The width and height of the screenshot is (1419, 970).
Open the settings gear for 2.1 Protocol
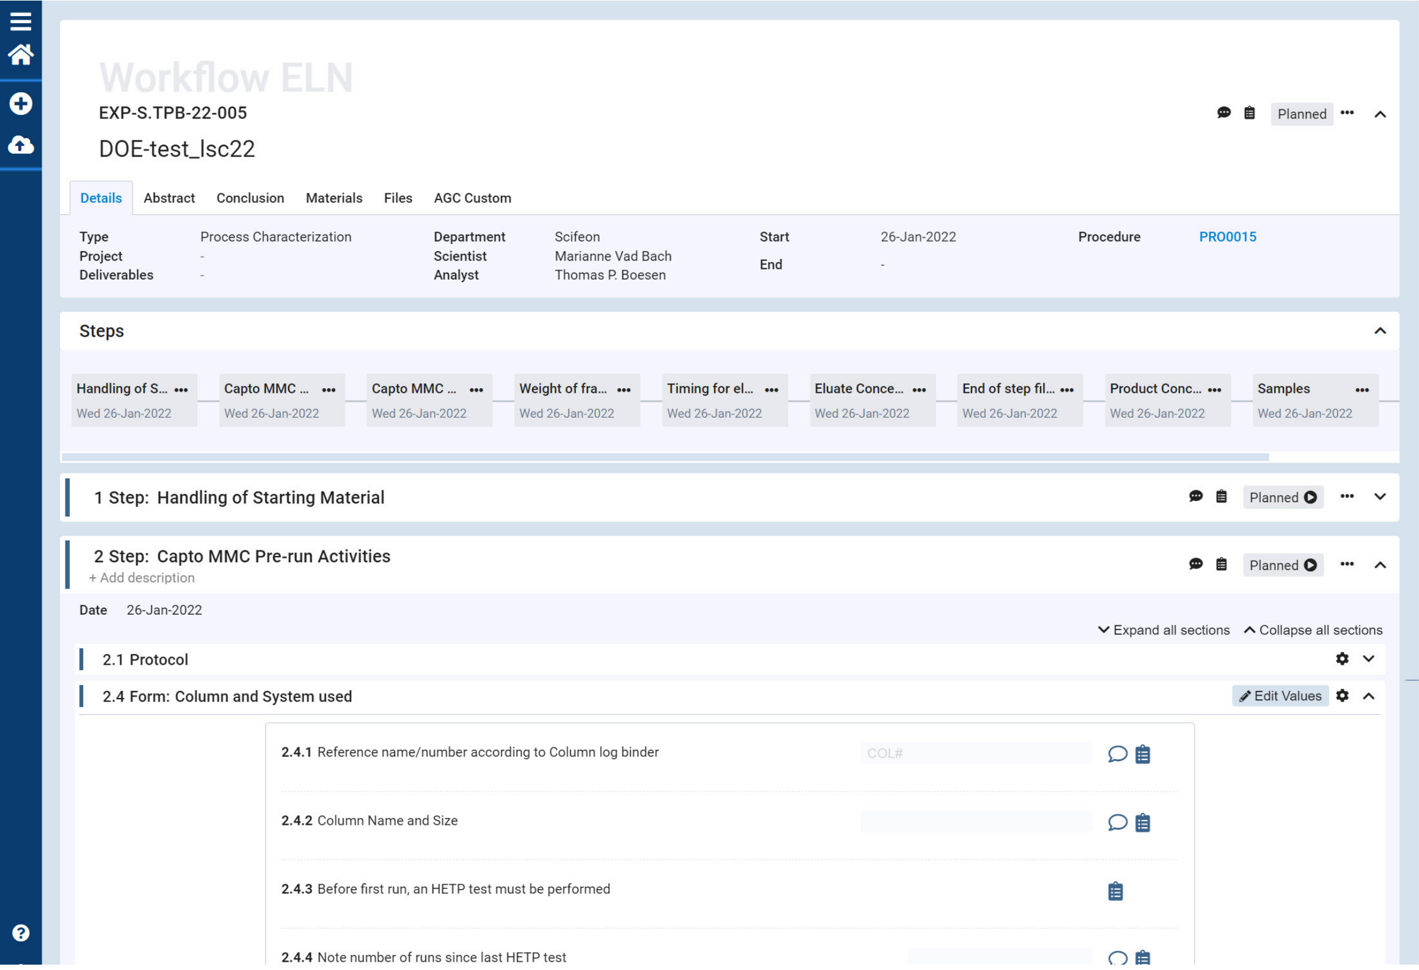[1342, 659]
